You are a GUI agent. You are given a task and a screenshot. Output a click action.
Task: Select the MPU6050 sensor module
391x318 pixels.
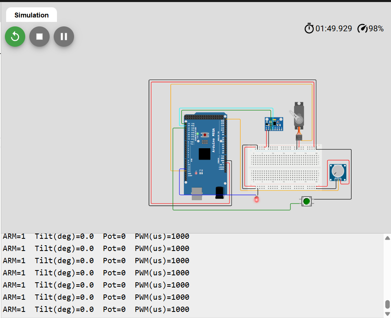click(x=274, y=123)
